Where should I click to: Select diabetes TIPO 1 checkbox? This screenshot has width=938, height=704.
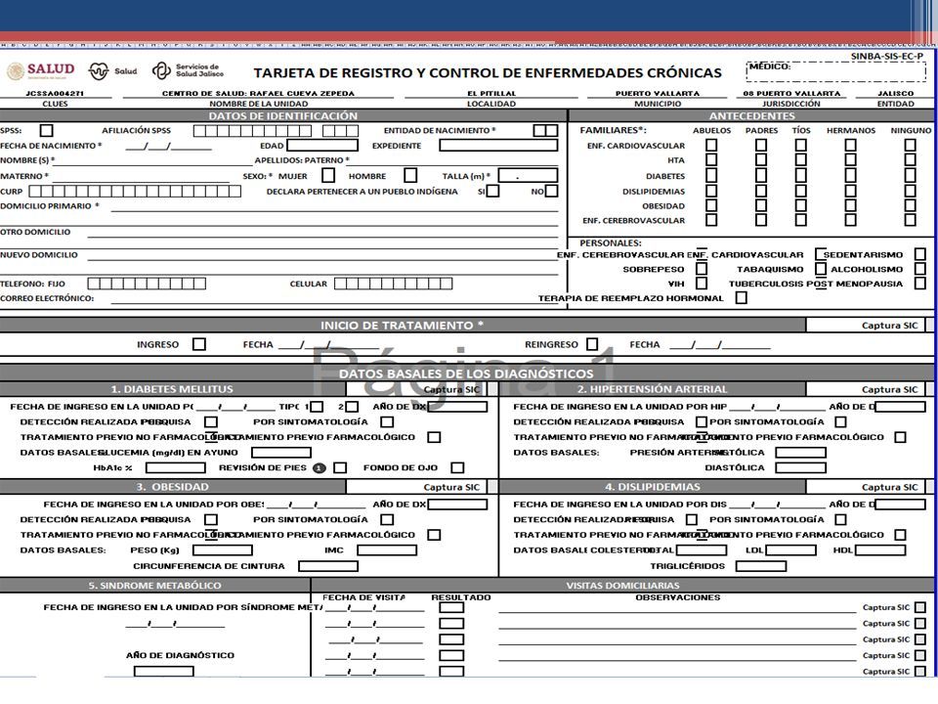coord(317,407)
